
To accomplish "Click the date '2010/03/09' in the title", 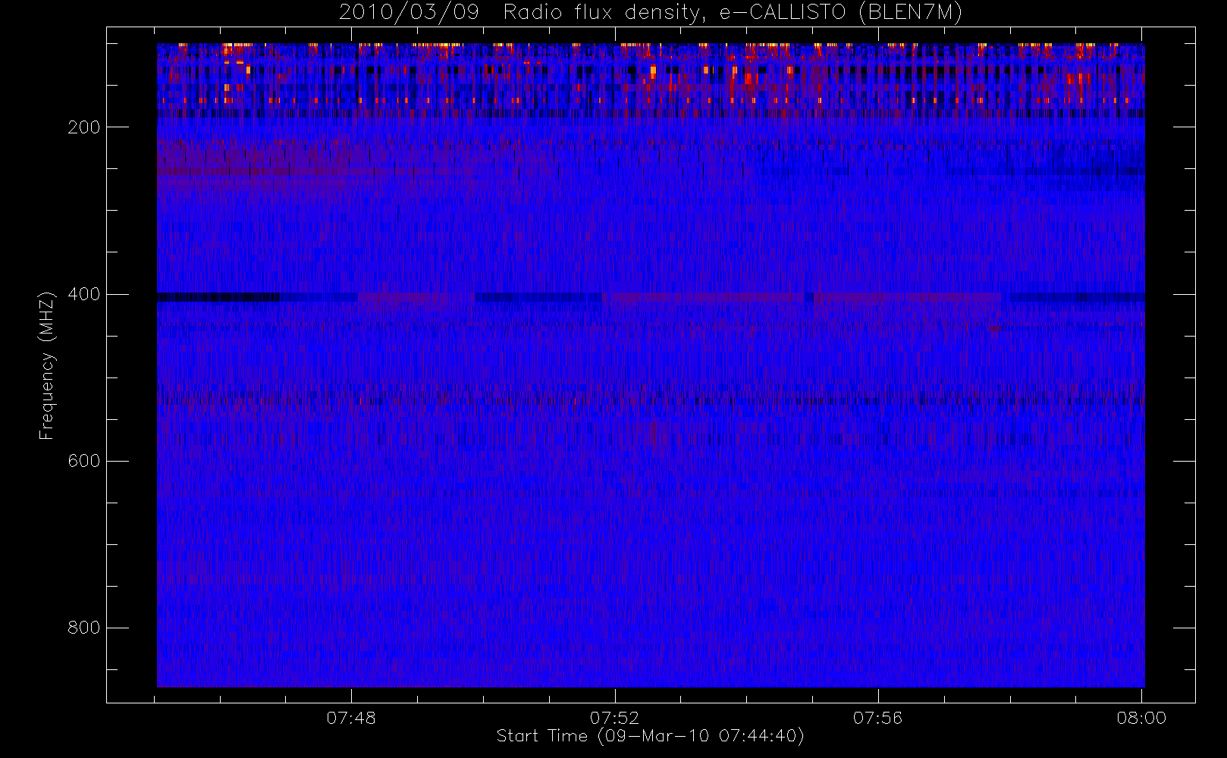I will (410, 13).
